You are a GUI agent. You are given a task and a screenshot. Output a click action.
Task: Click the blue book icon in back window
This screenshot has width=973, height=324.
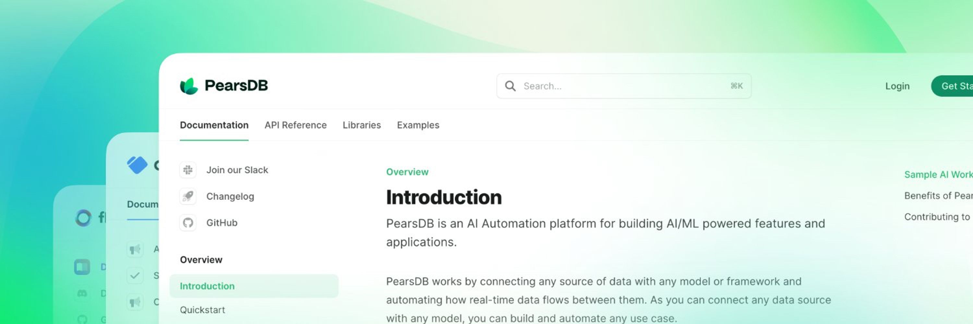[x=82, y=267]
